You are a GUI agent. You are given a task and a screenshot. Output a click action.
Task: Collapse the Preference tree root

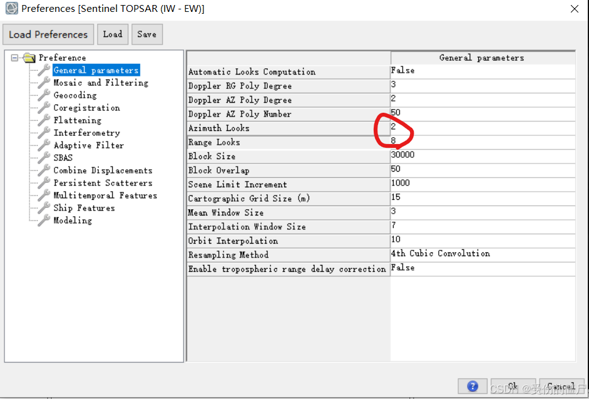pyautogui.click(x=14, y=58)
